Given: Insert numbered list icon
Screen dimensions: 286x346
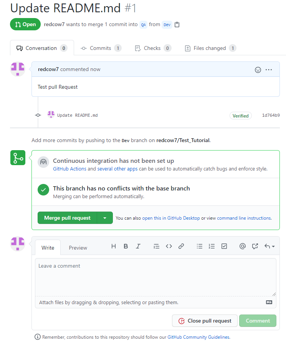Looking at the screenshot, I should click(x=212, y=246).
